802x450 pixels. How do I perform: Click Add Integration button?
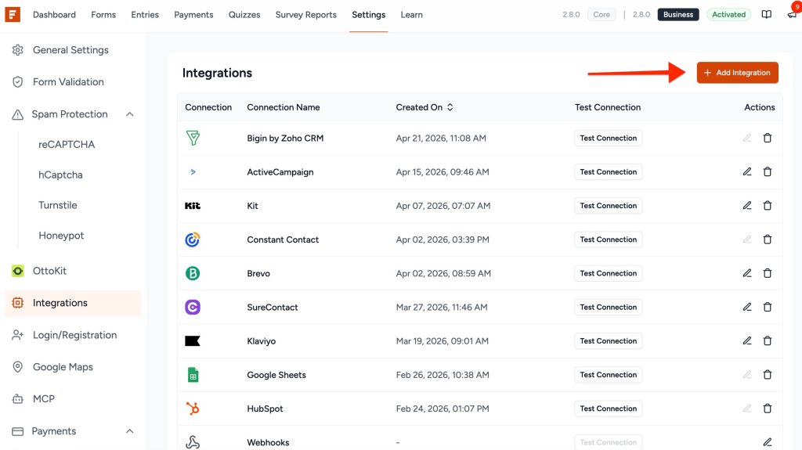pos(737,73)
